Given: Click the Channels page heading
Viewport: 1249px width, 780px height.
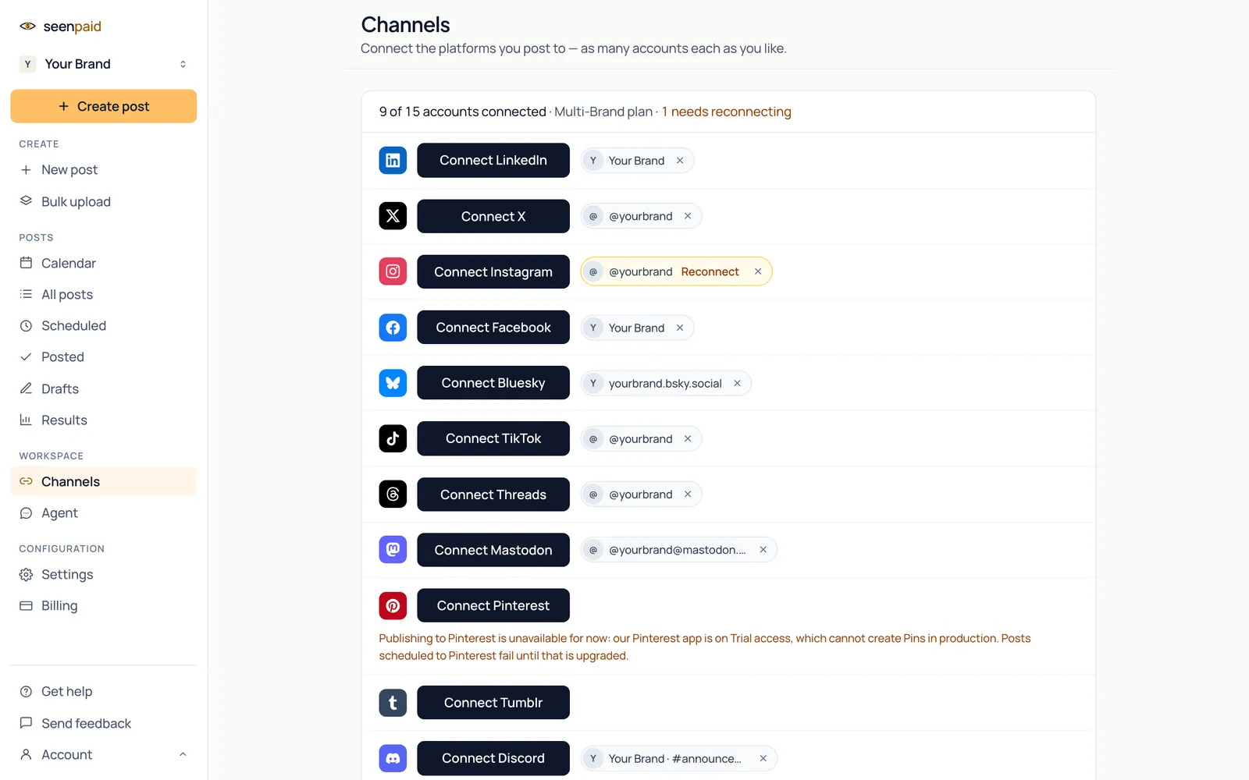Looking at the screenshot, I should (x=406, y=25).
